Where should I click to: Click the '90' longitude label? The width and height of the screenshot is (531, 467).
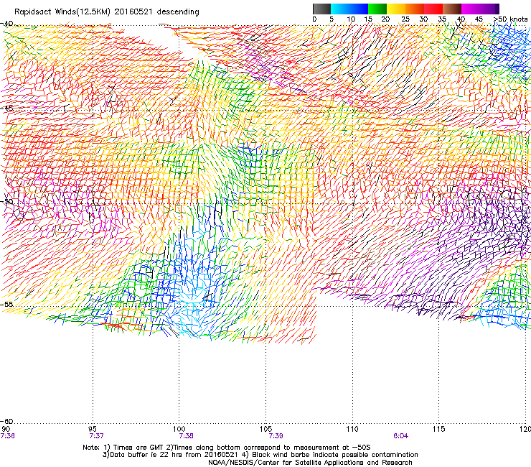tap(6, 430)
